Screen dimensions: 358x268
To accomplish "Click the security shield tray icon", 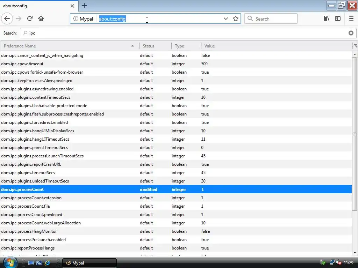I will 323,262.
